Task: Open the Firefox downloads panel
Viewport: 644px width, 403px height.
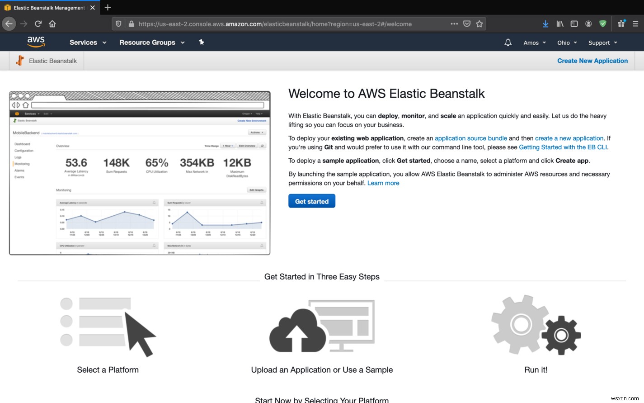Action: tap(545, 24)
